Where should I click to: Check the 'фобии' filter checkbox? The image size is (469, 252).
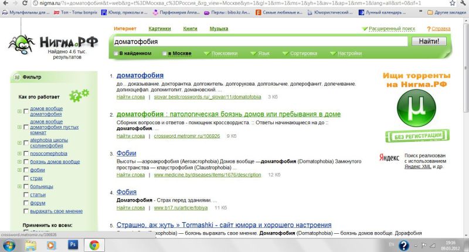point(26,170)
